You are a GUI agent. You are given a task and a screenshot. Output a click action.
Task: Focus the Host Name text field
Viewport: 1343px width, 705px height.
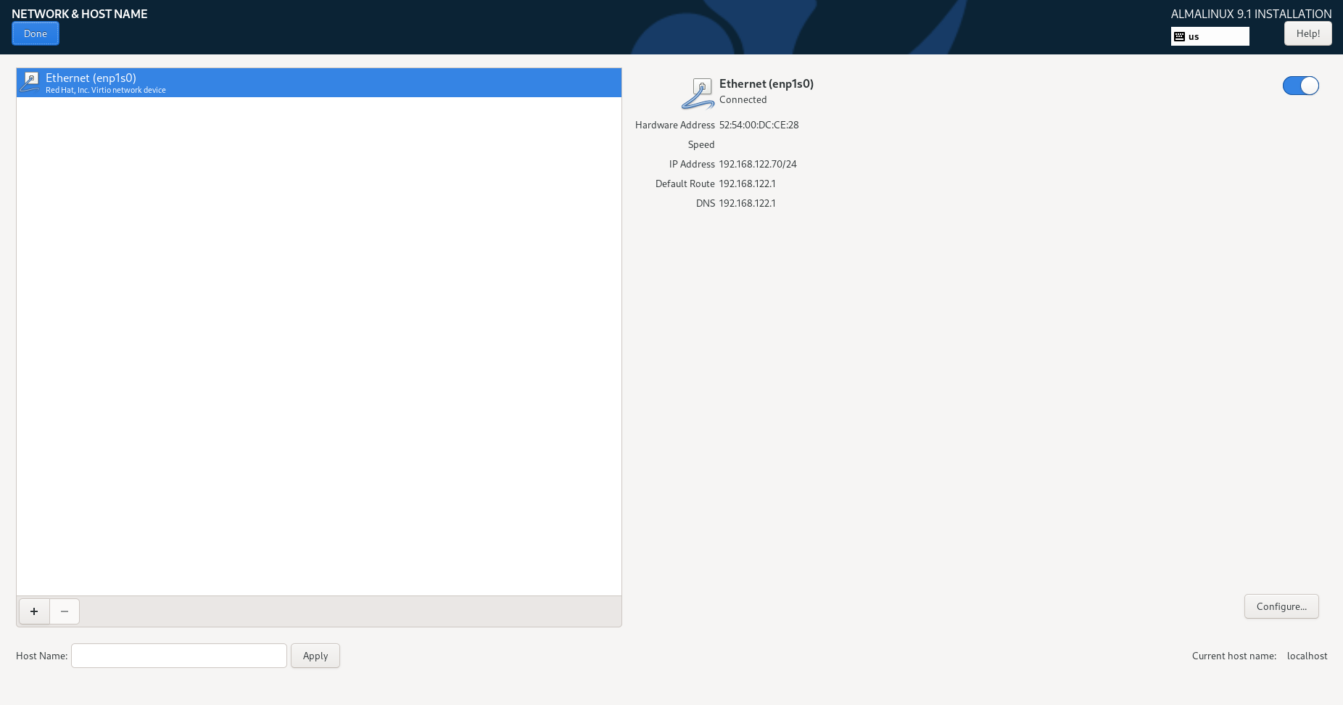coord(179,656)
